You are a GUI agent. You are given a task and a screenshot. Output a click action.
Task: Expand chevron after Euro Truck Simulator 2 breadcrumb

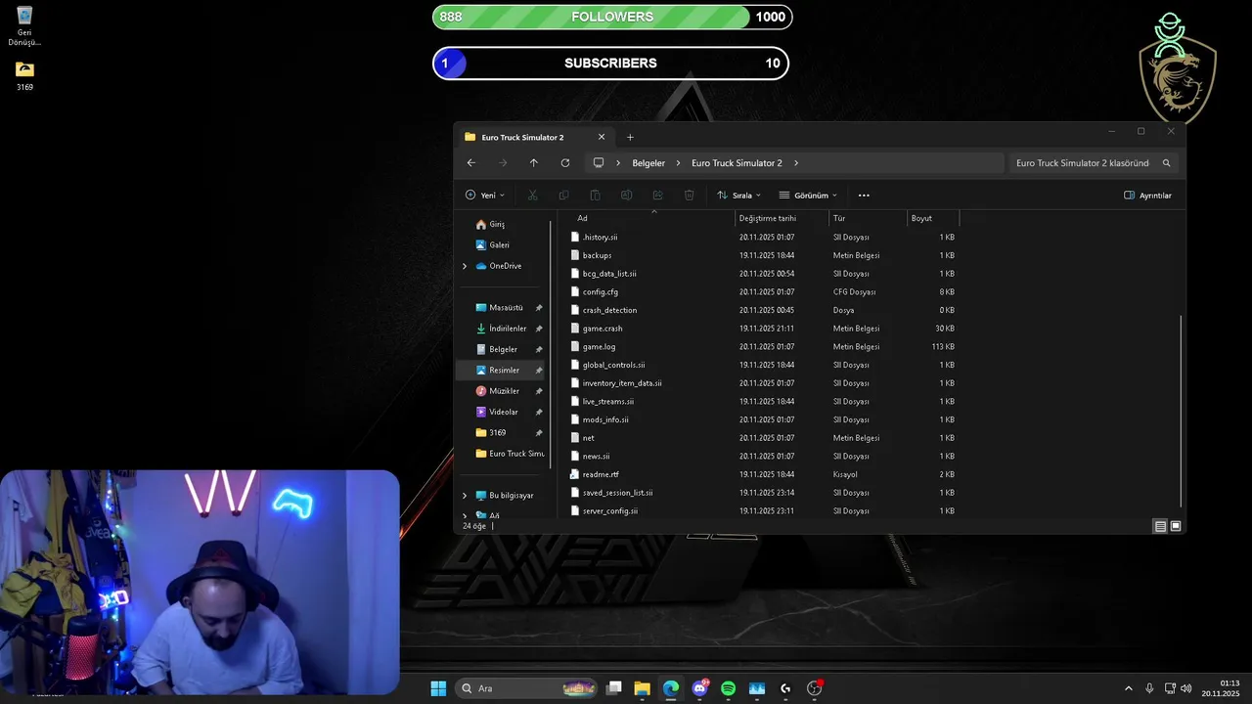click(x=796, y=163)
